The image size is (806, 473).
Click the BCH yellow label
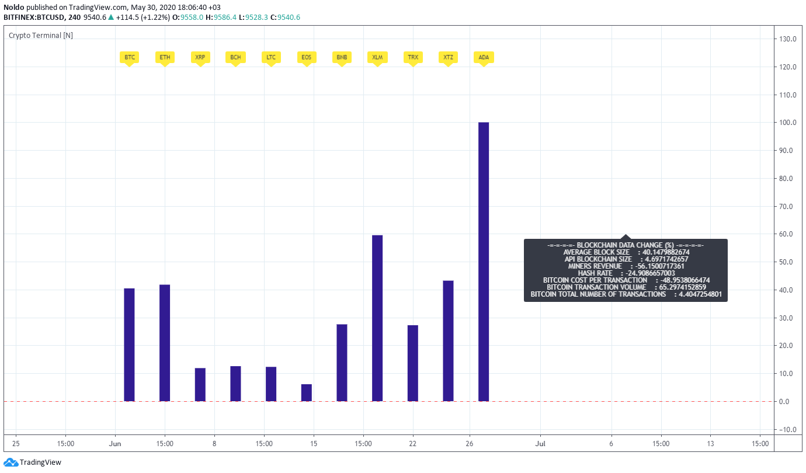[235, 57]
